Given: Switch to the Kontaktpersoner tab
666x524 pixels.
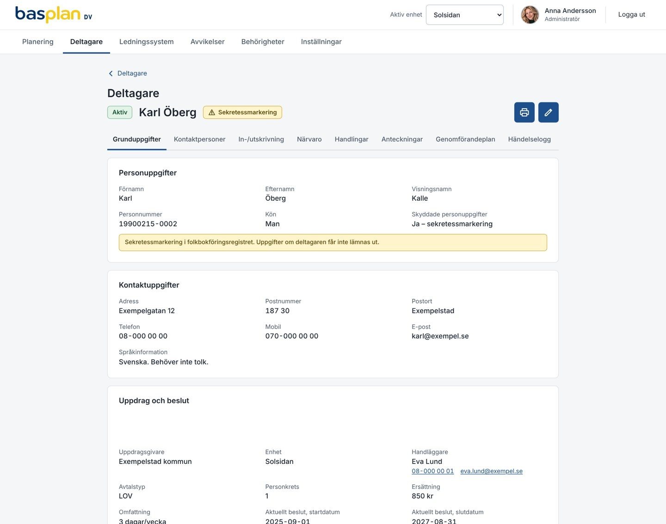Looking at the screenshot, I should pos(200,139).
